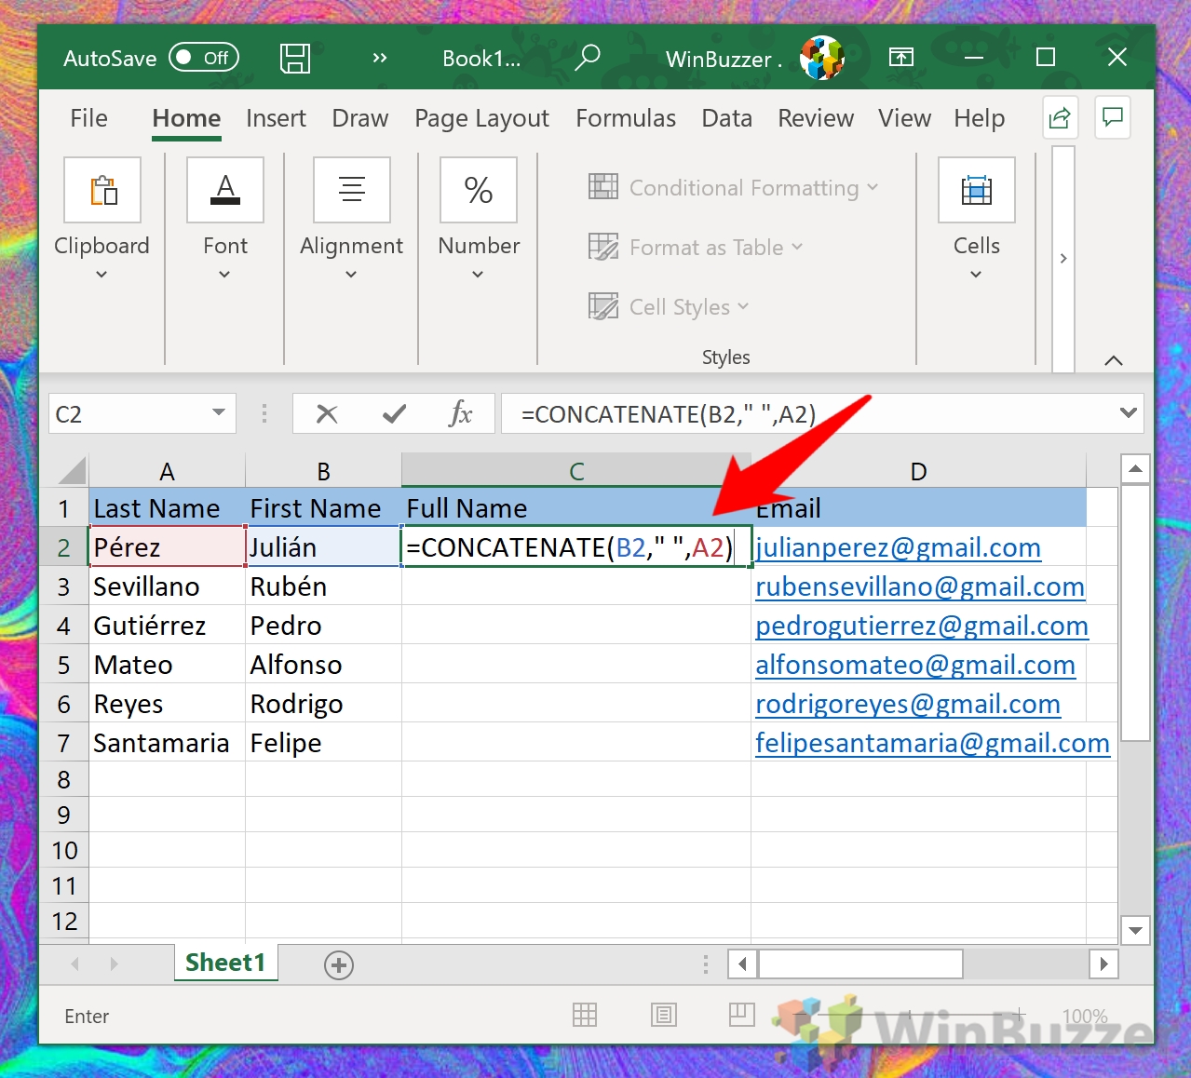Screen dimensions: 1191x1078
Task: Expand the Quick Access toolbar overflow chevrons
Action: point(379,58)
